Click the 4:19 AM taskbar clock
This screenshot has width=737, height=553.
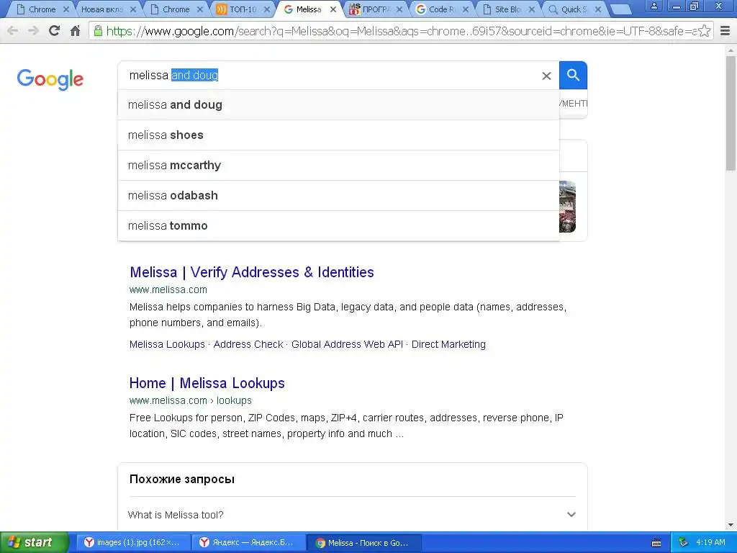tap(710, 542)
